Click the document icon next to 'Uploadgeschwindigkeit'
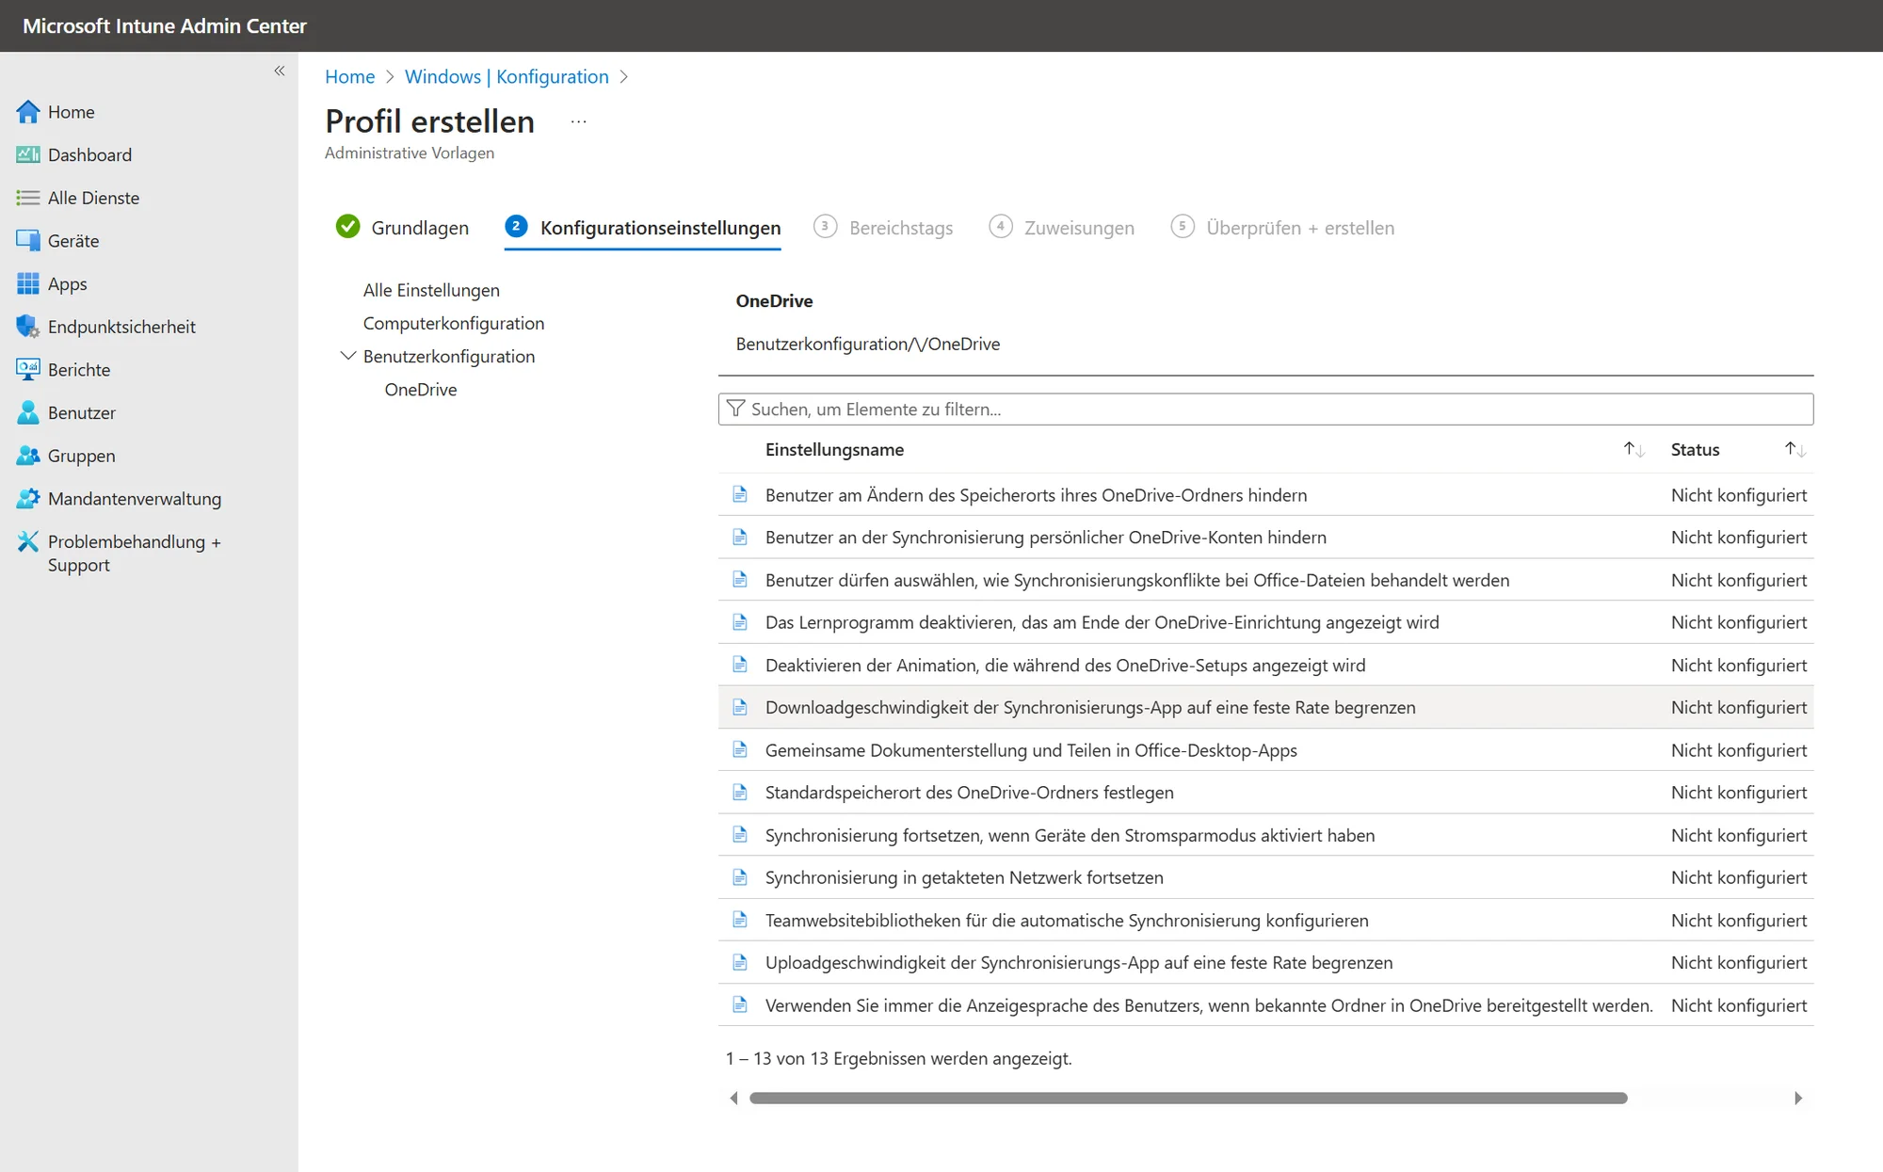 tap(740, 961)
